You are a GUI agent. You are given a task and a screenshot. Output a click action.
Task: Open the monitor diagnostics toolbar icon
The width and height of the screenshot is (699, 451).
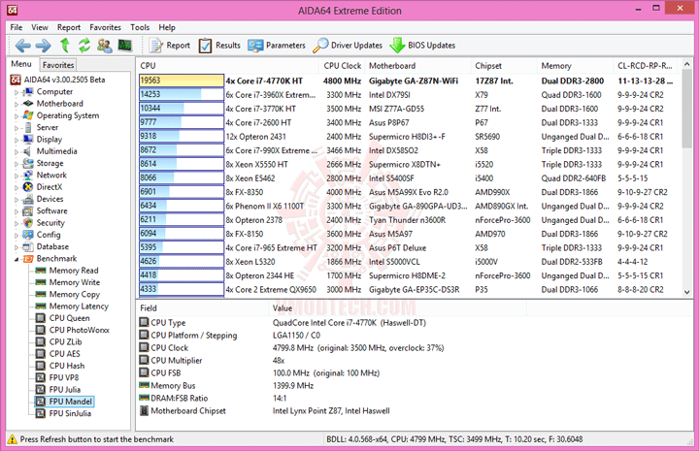pos(125,46)
